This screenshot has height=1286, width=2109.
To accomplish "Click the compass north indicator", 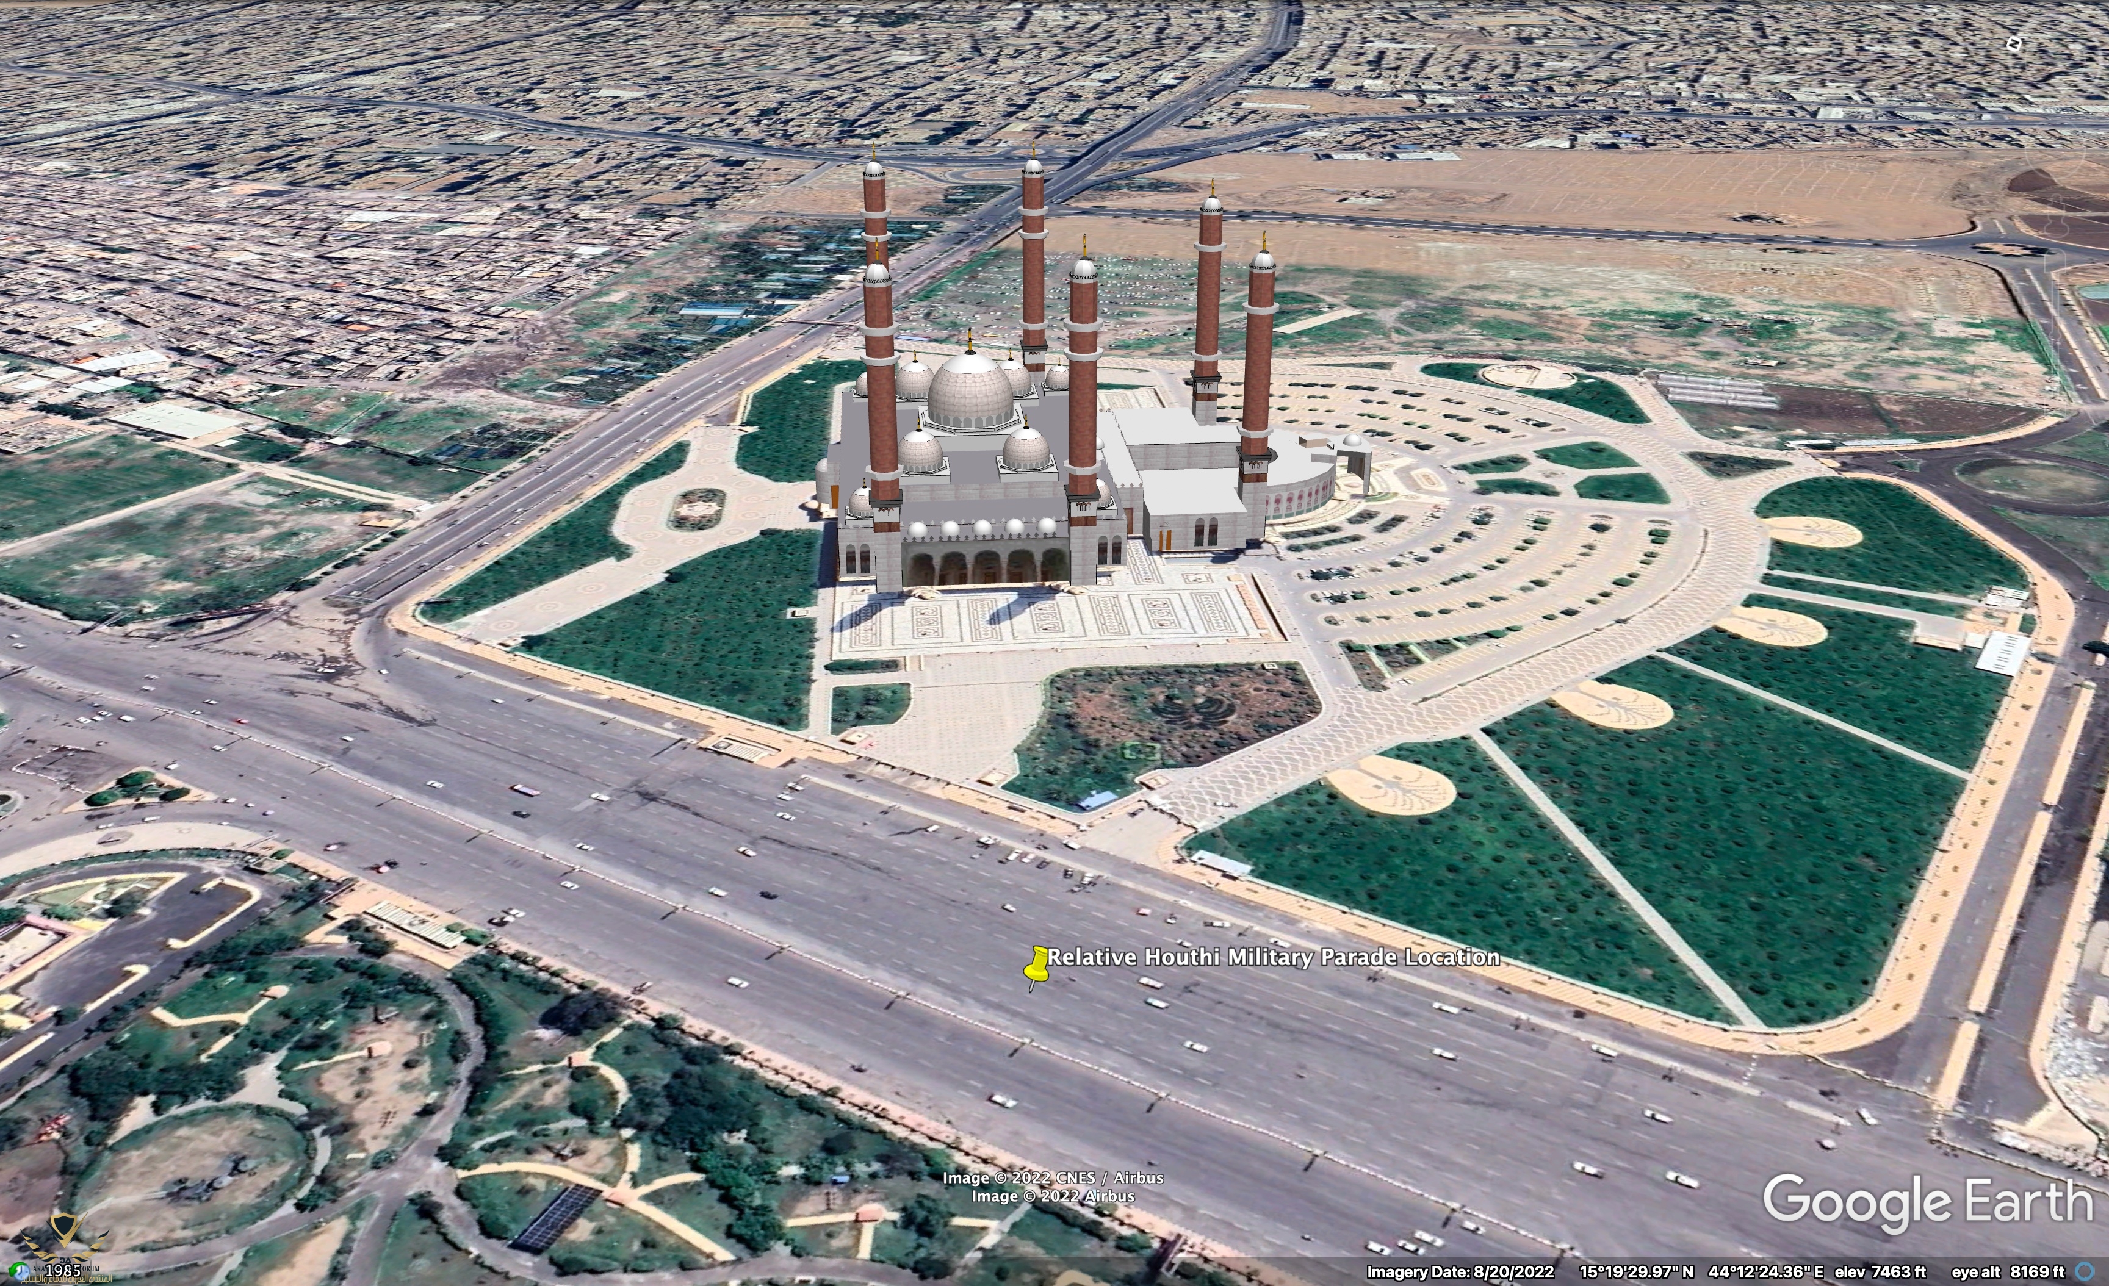I will 2014,44.
